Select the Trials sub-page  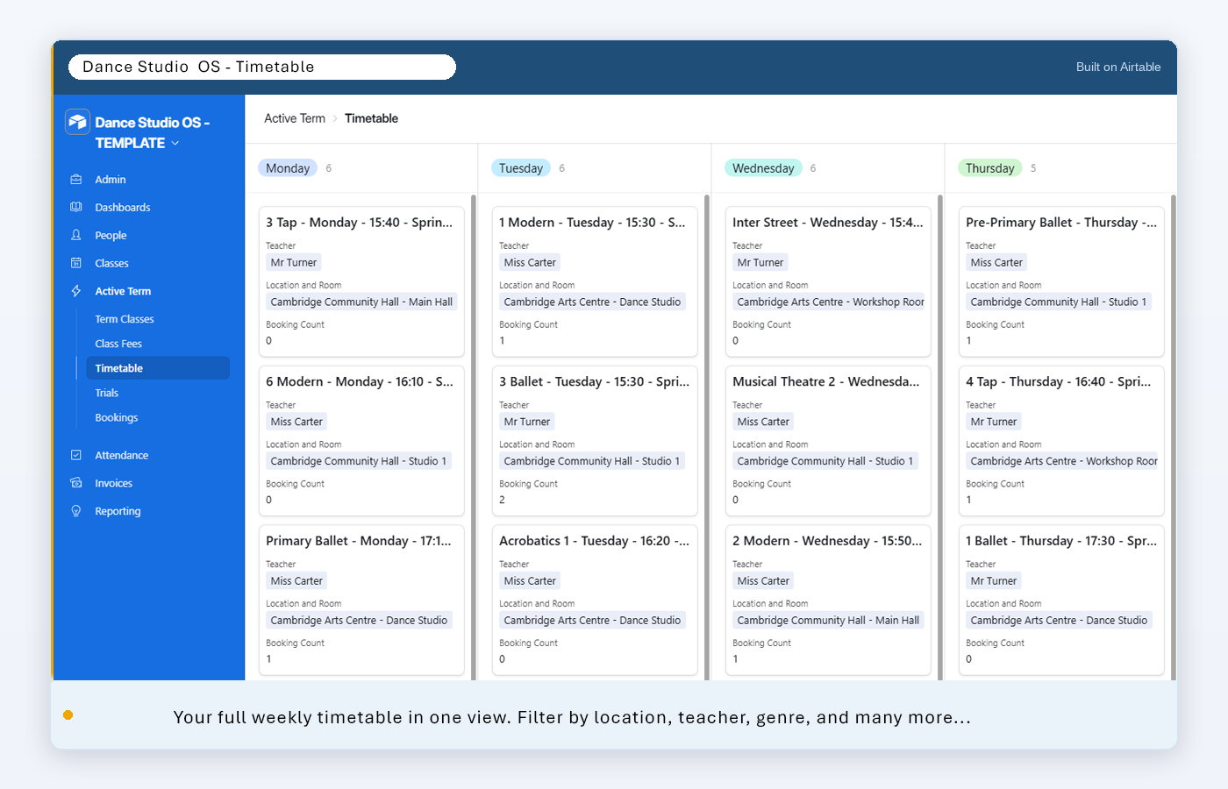106,393
